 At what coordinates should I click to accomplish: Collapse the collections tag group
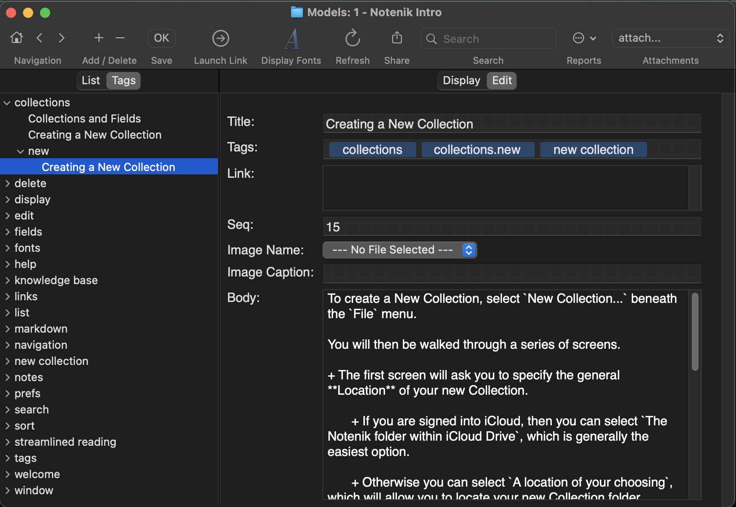coord(7,103)
